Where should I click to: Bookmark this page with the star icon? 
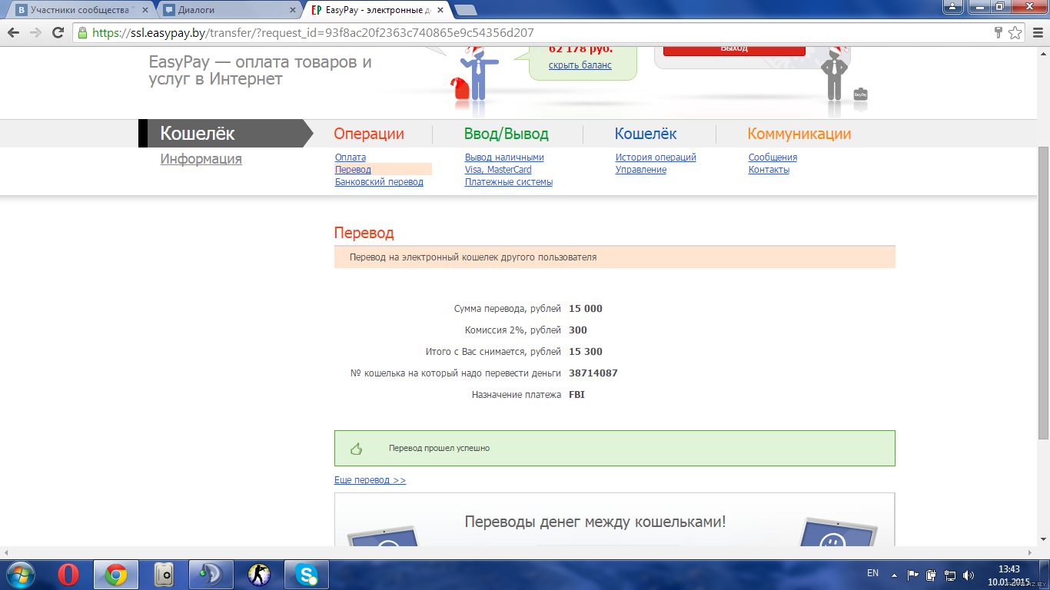pyautogui.click(x=1015, y=33)
